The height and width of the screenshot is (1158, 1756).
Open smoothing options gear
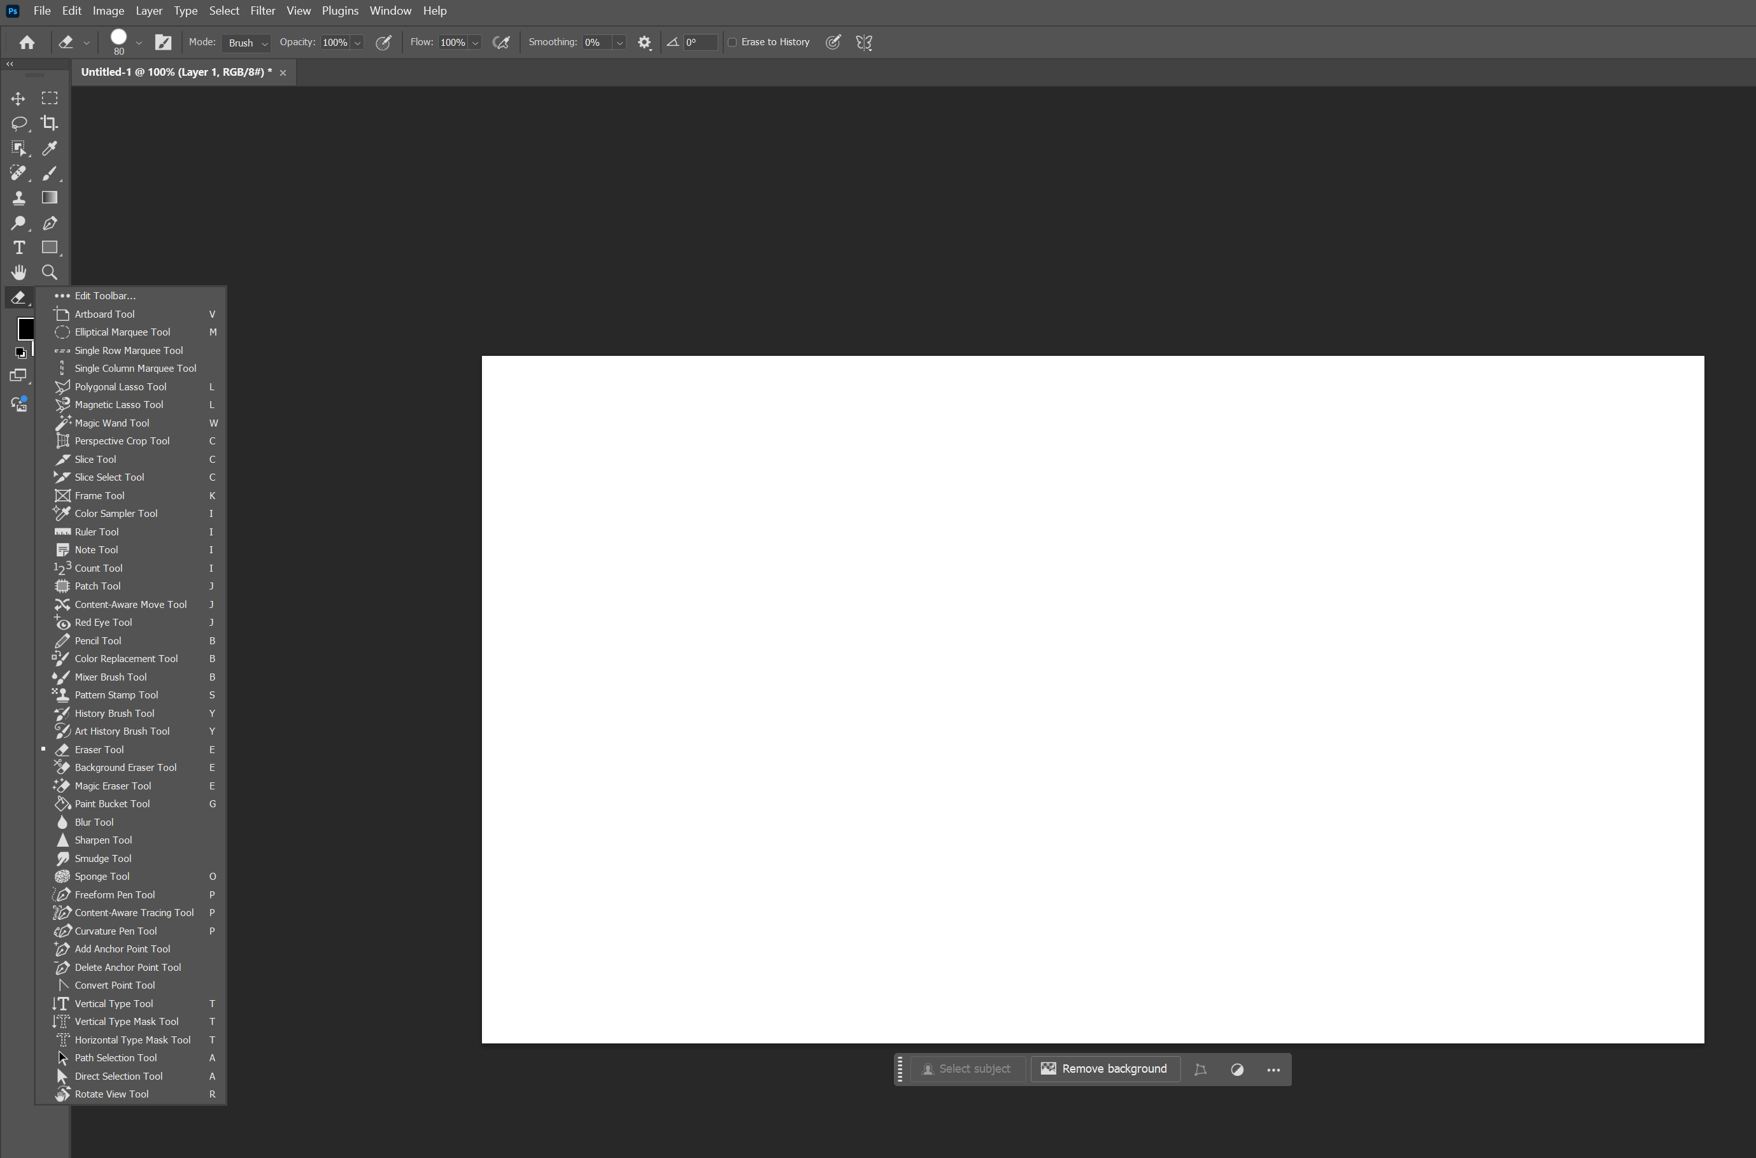pos(645,42)
